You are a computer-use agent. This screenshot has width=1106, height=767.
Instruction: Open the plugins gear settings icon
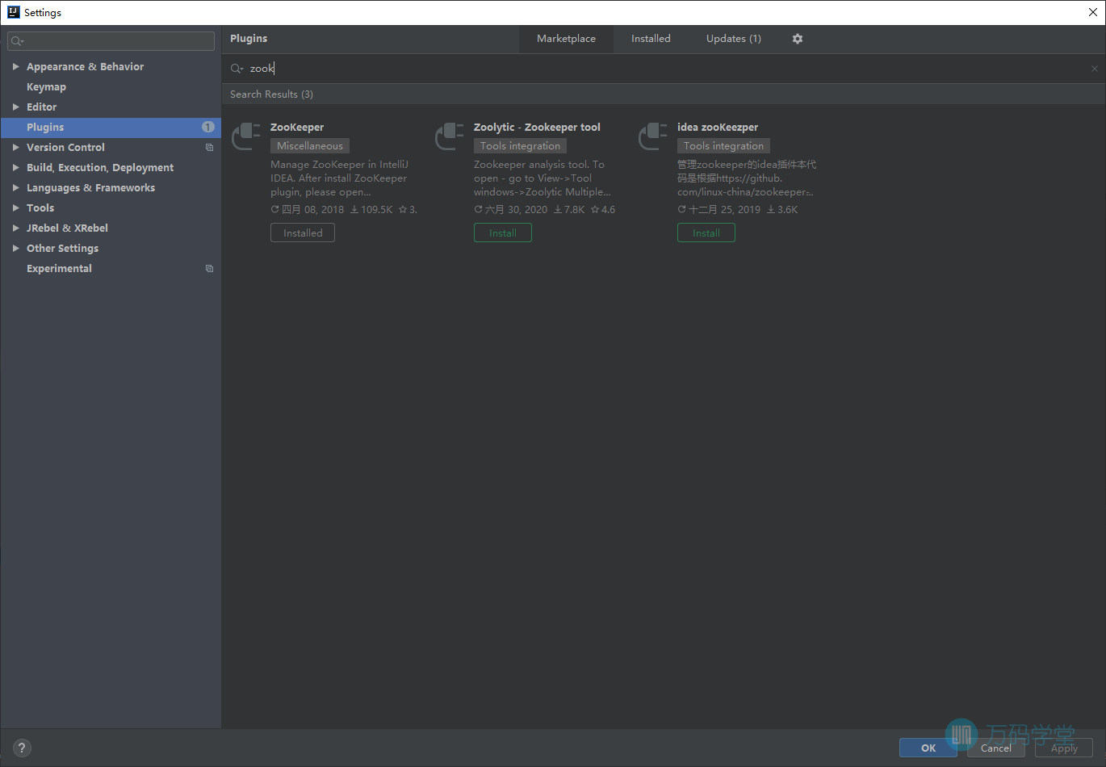click(x=798, y=39)
